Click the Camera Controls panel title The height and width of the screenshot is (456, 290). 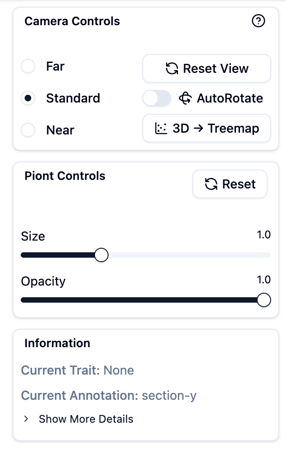click(x=72, y=21)
